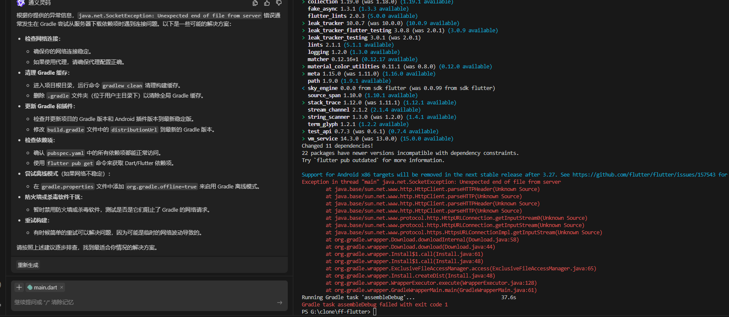Viewport: 729px width, 317px height.
Task: Click the 'gradle.properties' code snippet
Action: 68,187
